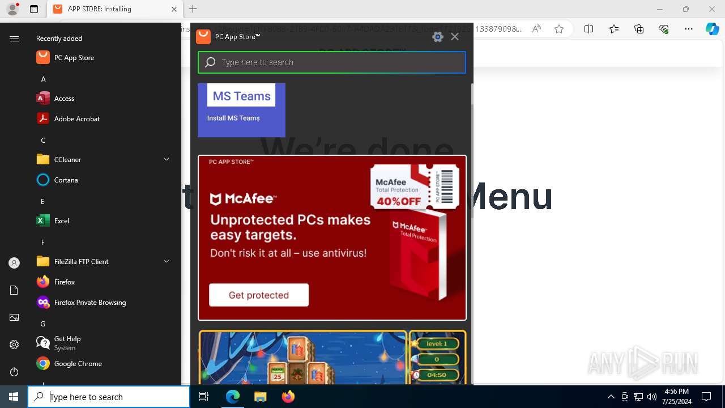Open the clock showing 4:56 PM

coord(676,397)
